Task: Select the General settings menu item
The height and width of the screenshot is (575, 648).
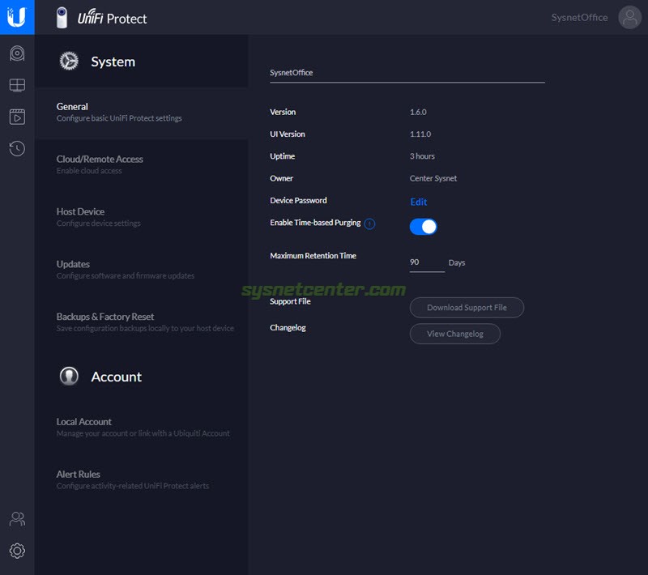Action: (x=141, y=113)
